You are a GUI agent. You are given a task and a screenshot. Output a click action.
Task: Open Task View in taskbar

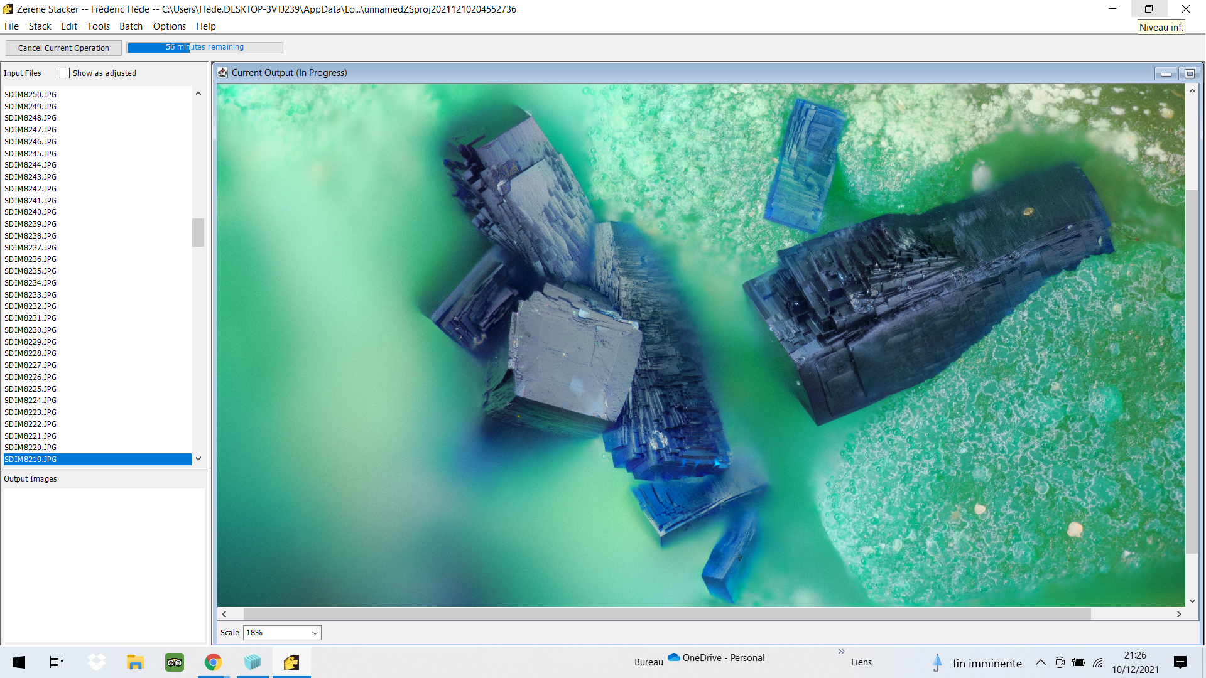[57, 662]
